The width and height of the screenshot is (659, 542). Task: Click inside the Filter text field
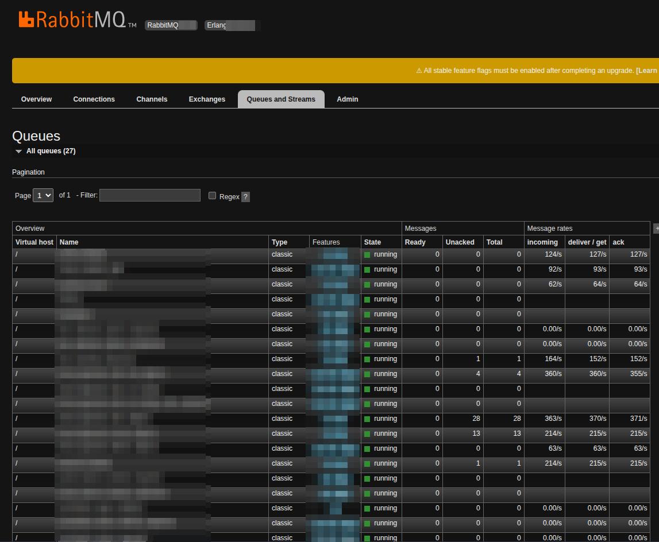tap(149, 195)
